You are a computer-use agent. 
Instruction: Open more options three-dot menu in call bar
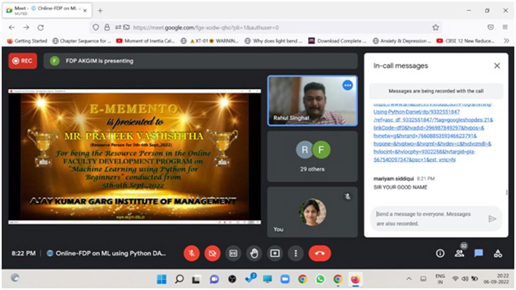[x=296, y=253]
